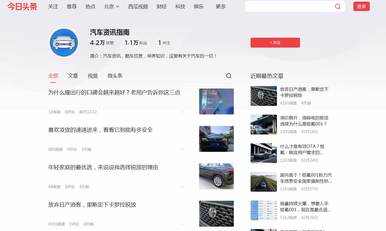Image resolution: width=386 pixels, height=231 pixels.
Task: Click the 汽车资讯指南 account name
Action: (110, 32)
